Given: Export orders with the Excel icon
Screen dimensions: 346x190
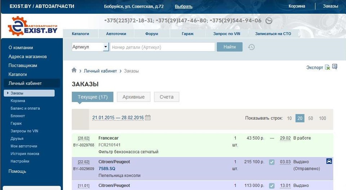Looking at the screenshot, I should click(328, 67).
